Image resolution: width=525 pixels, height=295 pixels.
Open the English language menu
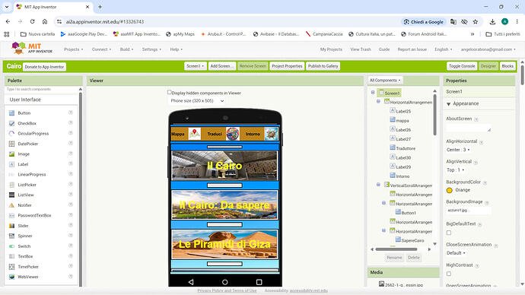coord(444,49)
